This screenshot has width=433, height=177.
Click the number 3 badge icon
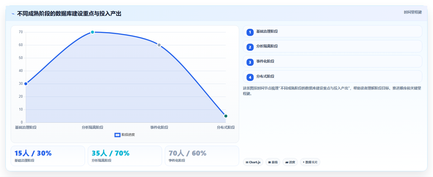250,62
